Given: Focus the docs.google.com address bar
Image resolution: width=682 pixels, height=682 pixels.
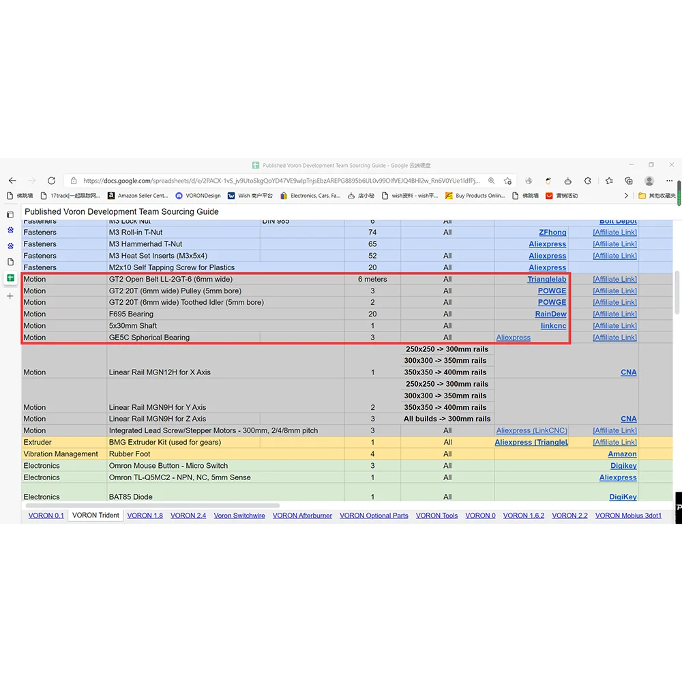Looking at the screenshot, I should tap(281, 181).
